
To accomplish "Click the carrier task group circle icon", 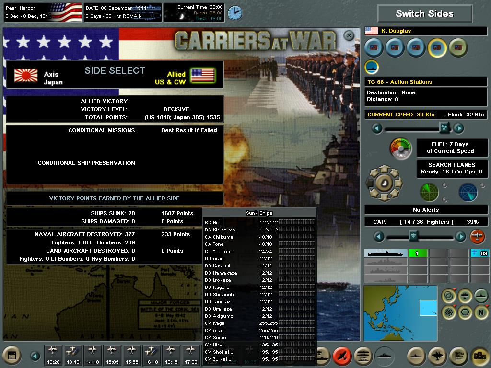I will coord(372,67).
